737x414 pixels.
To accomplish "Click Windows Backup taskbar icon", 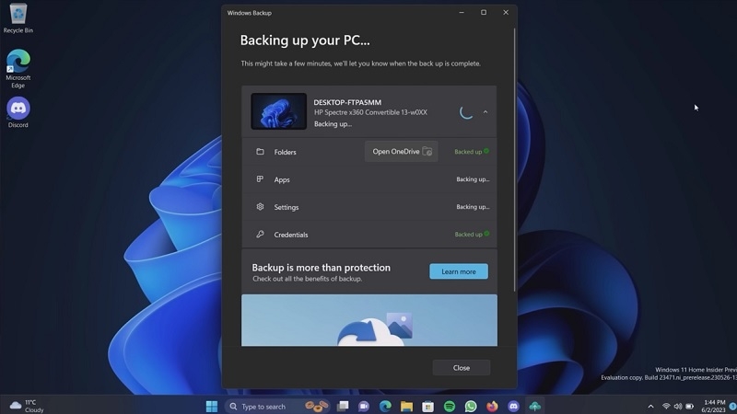I will pos(535,406).
